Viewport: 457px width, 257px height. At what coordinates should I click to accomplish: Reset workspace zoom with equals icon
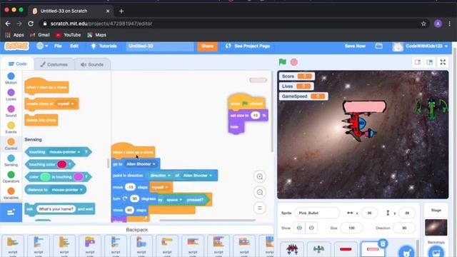tap(260, 208)
